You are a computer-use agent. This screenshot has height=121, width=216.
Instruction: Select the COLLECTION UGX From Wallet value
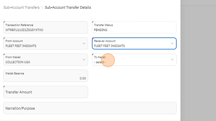[18, 62]
